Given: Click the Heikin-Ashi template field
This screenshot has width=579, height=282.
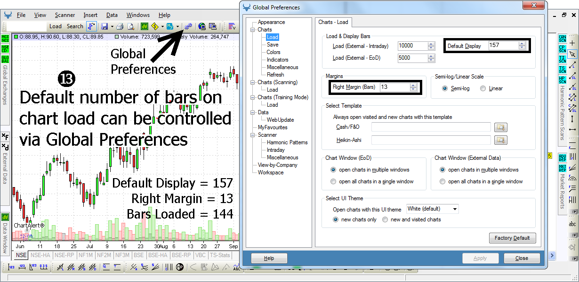Looking at the screenshot, I should pos(431,140).
